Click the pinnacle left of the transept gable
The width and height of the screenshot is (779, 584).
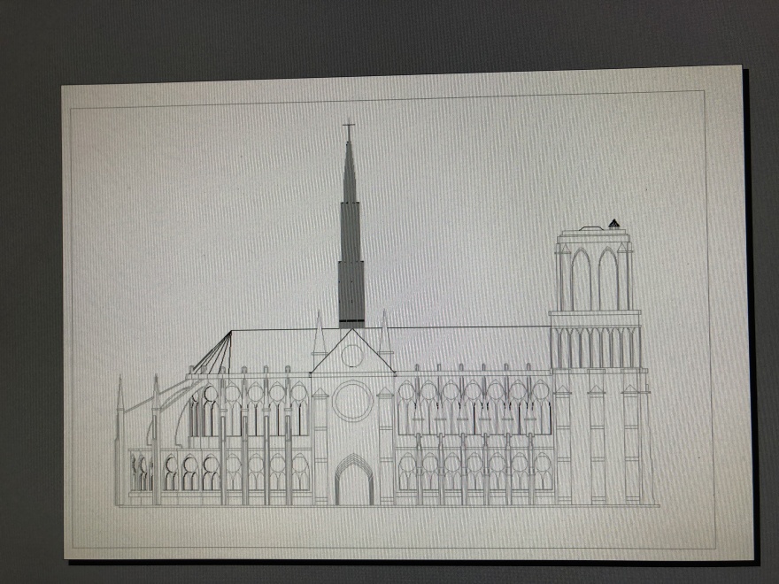319,336
